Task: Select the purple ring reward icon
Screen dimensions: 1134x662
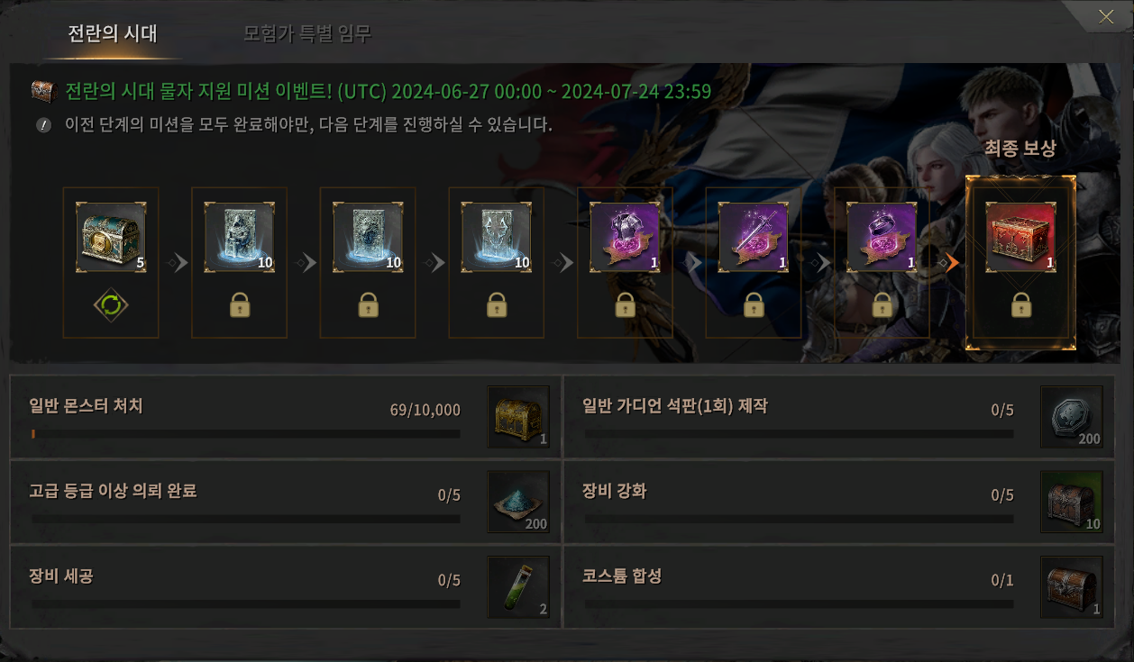Action: (882, 237)
